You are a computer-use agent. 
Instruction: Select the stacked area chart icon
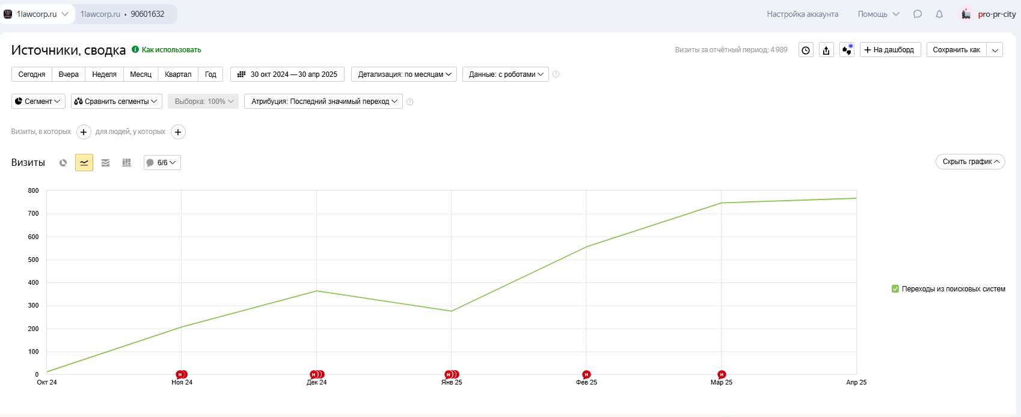tap(105, 163)
